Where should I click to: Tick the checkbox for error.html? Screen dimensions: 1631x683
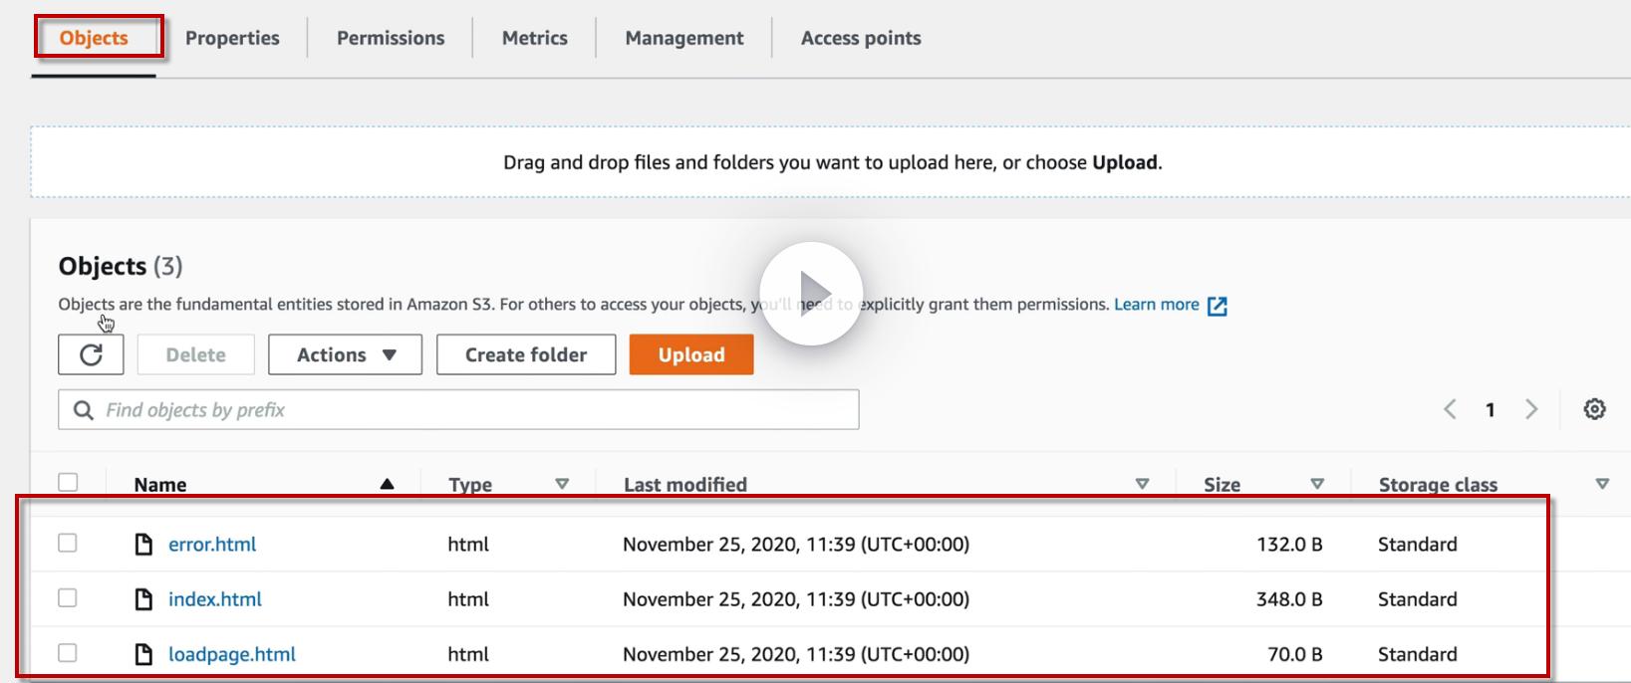click(68, 543)
